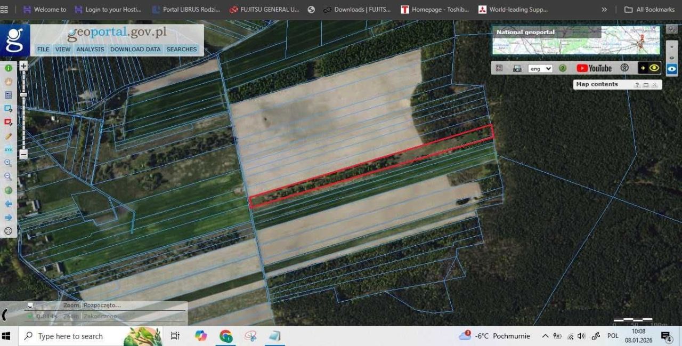Open the eng language dropdown

[x=540, y=68]
